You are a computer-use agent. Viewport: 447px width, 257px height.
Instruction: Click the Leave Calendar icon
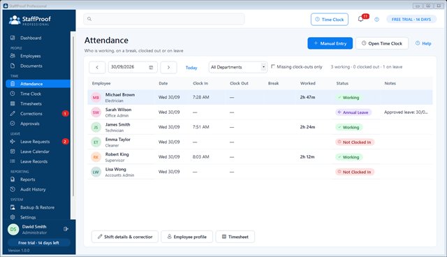pos(13,152)
